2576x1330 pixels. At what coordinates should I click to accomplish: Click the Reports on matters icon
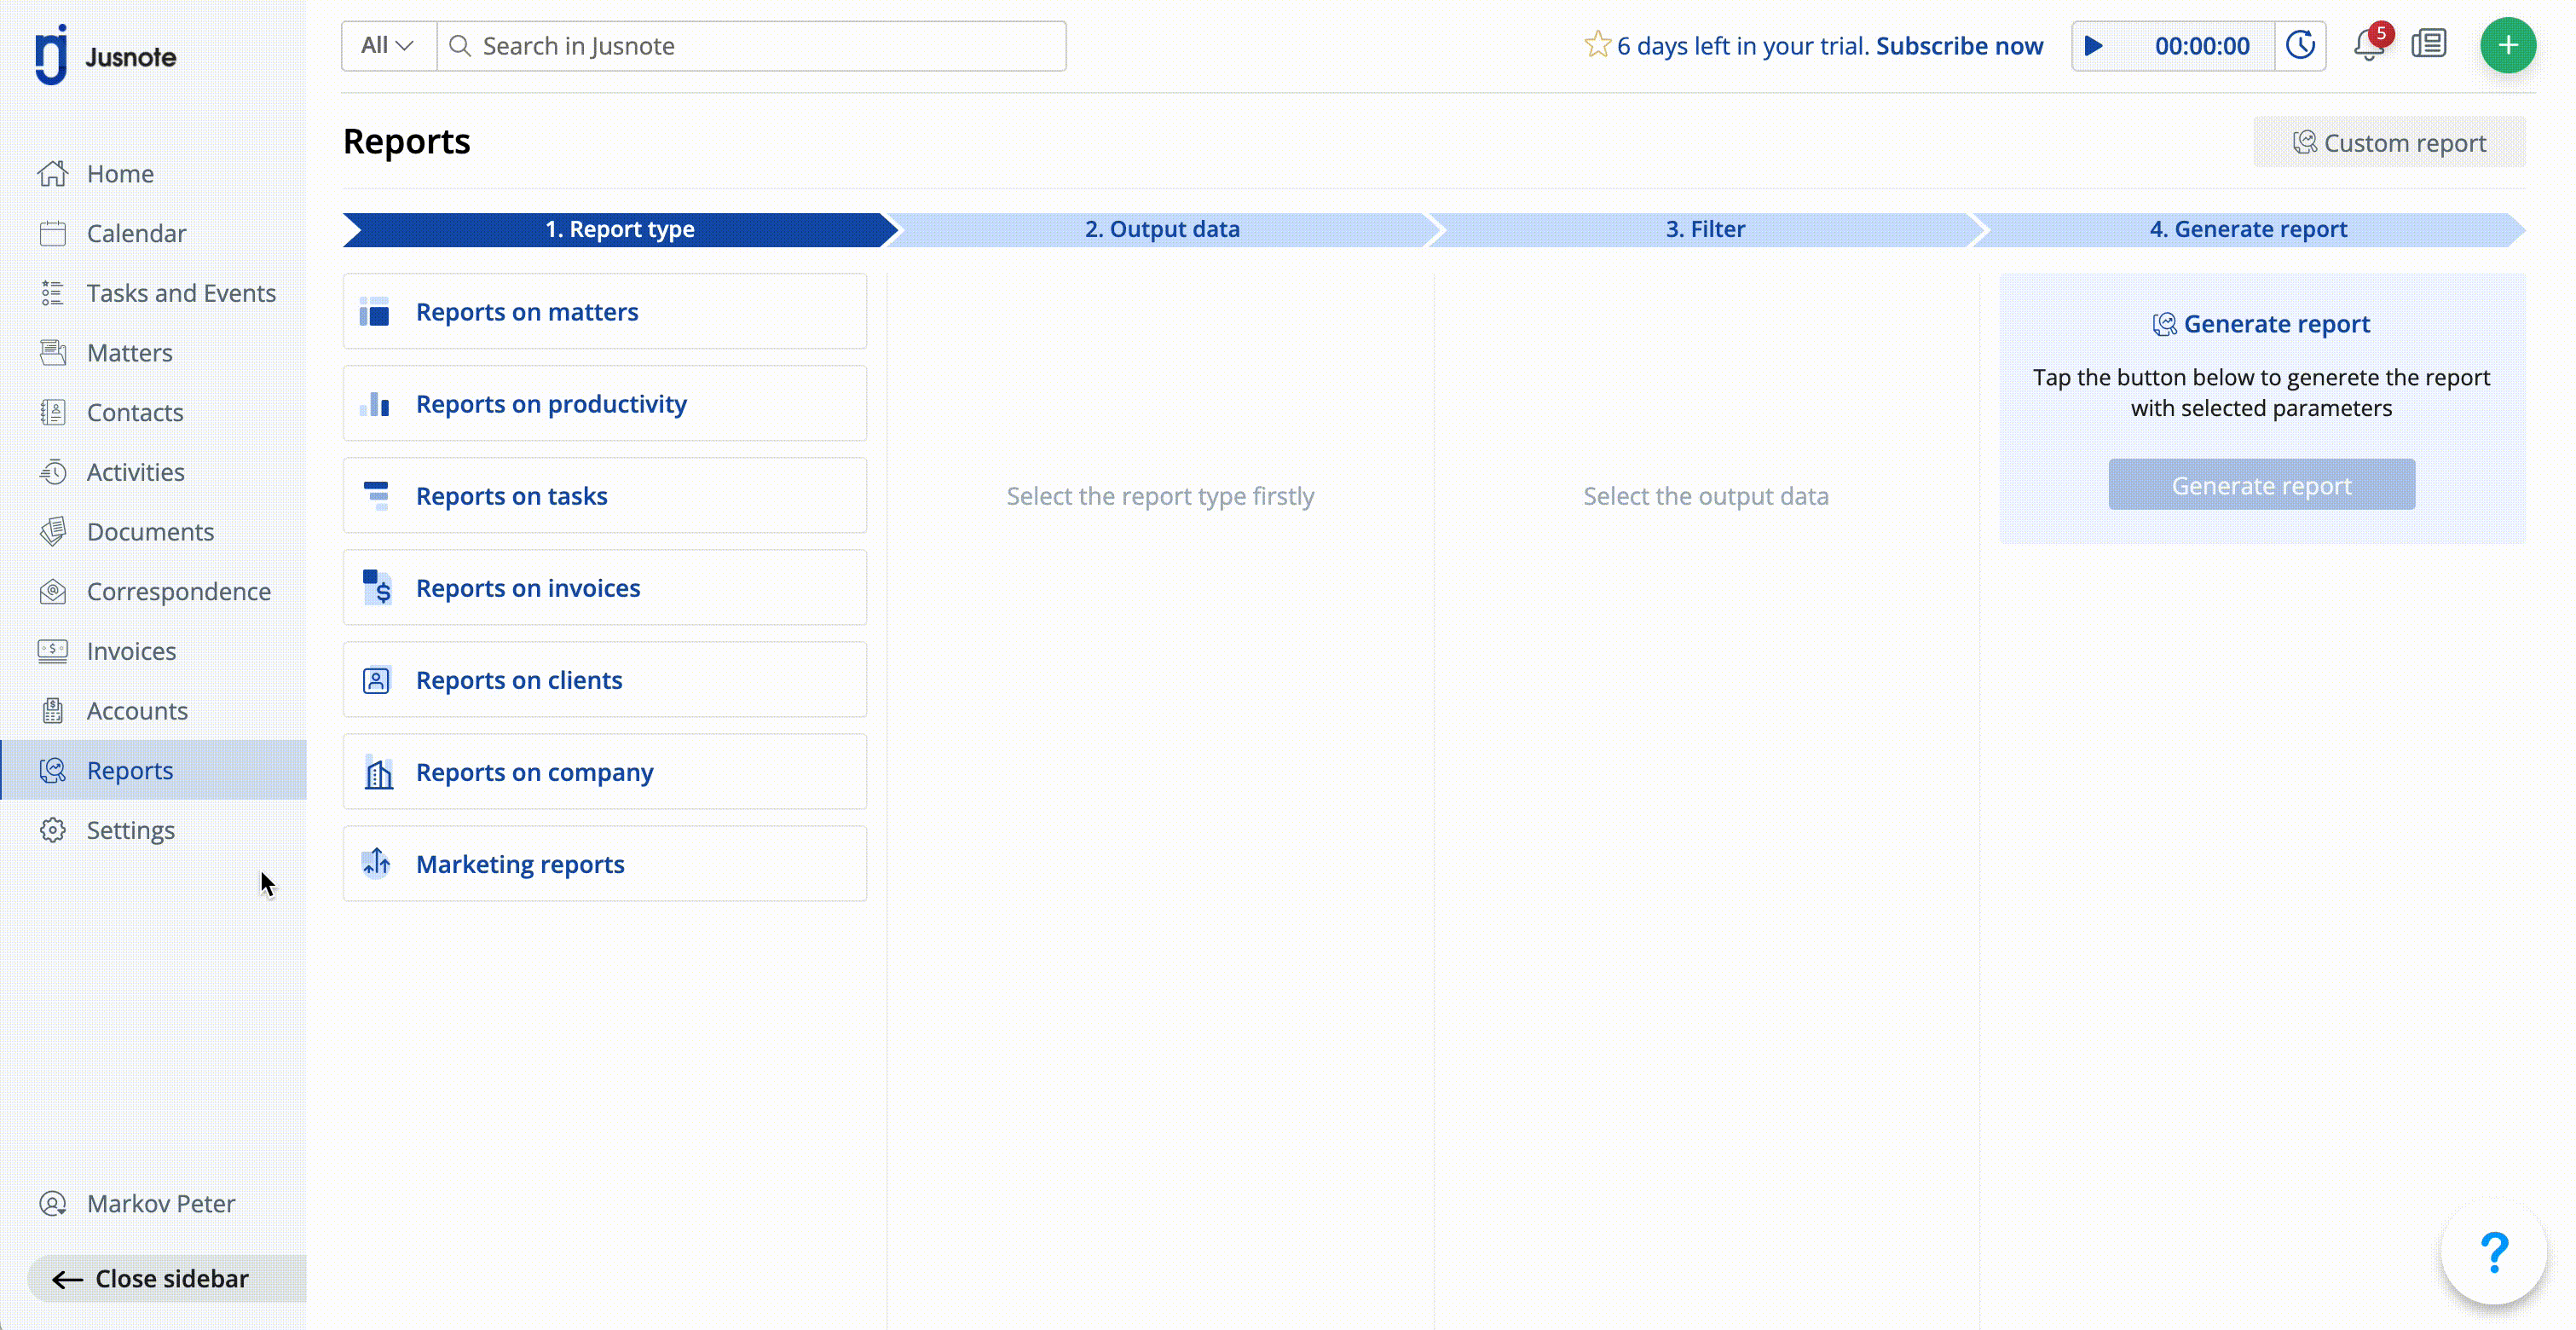375,312
